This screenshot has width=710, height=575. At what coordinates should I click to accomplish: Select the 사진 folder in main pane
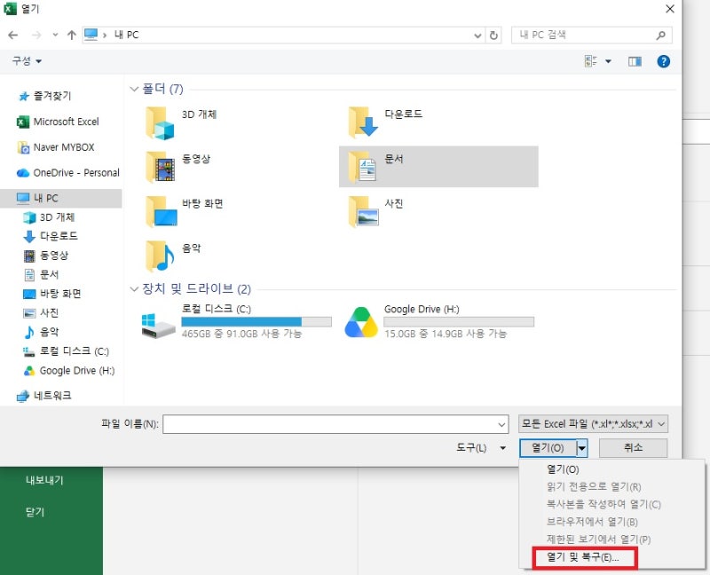(438, 211)
